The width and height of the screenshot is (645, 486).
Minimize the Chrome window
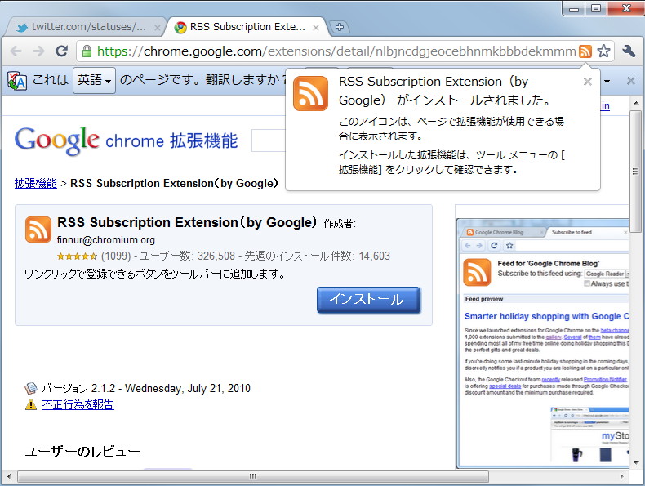point(574,8)
